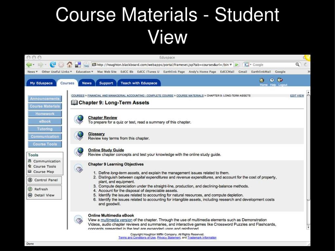
Task: Click the search magnifier icon
Action: pos(297,64)
